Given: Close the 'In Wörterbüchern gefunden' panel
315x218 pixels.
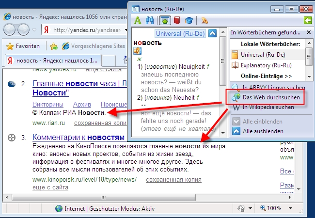Looking at the screenshot, I should tap(309, 32).
